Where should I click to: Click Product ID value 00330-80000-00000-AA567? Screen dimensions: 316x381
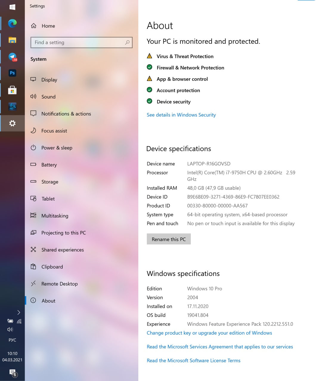pos(217,206)
